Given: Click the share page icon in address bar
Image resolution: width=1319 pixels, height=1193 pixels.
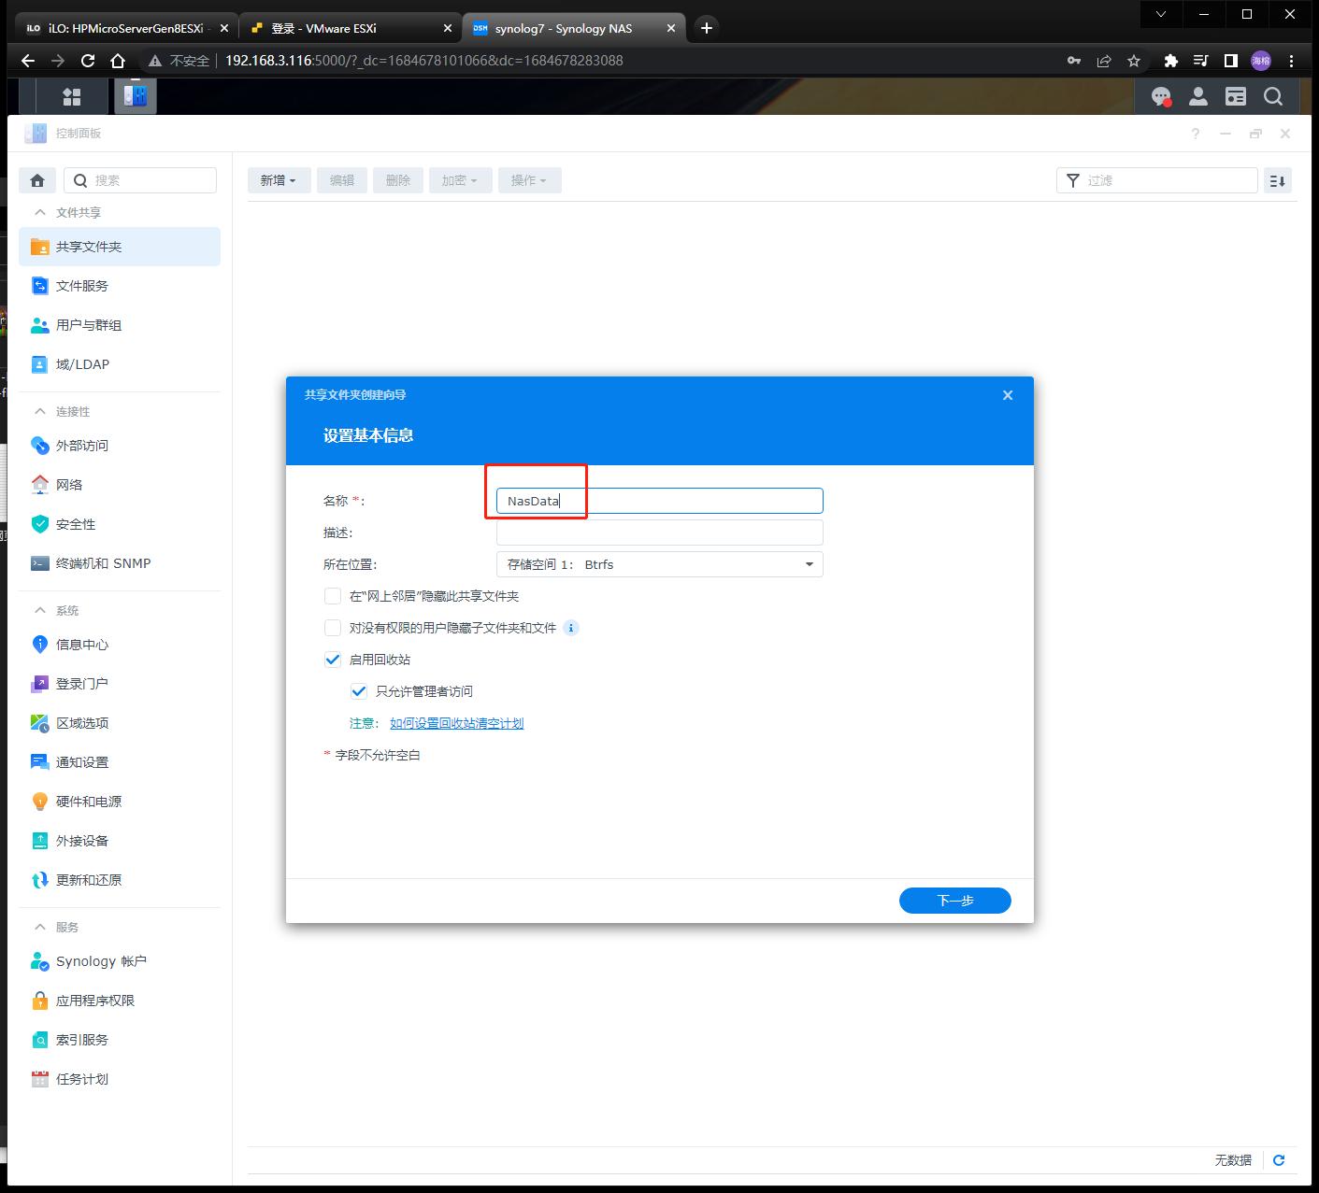Looking at the screenshot, I should 1104,61.
